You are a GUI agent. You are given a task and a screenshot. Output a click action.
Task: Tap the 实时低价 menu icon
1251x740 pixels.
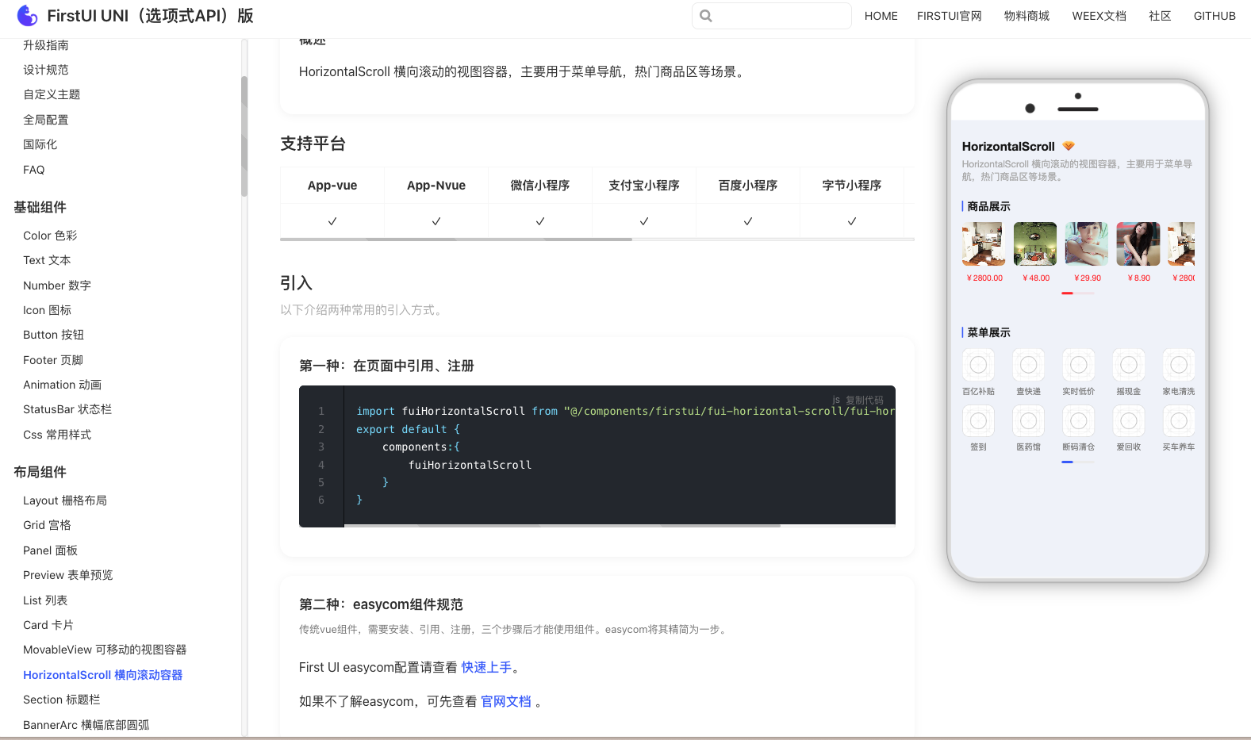tap(1078, 365)
